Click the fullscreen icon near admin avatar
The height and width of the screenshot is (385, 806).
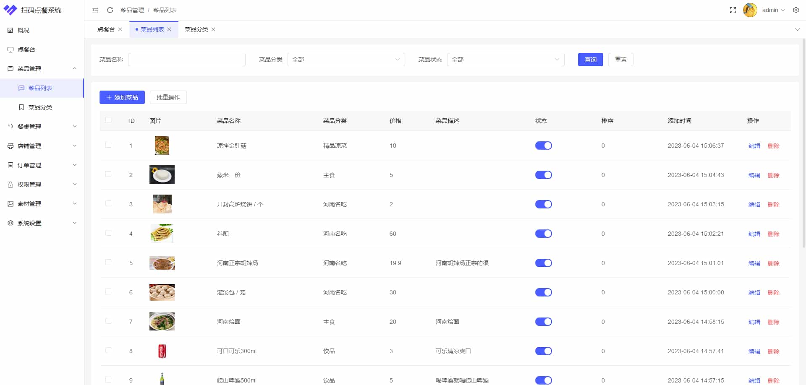(x=733, y=10)
